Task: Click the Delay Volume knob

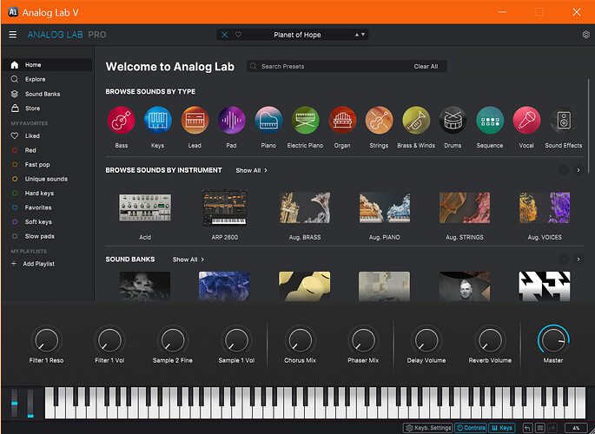Action: coord(426,340)
